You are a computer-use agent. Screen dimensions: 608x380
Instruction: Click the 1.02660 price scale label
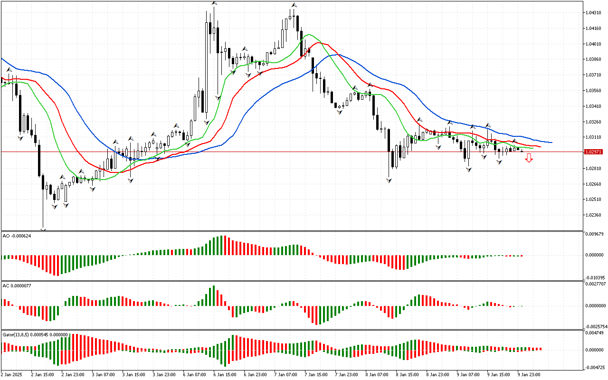594,184
